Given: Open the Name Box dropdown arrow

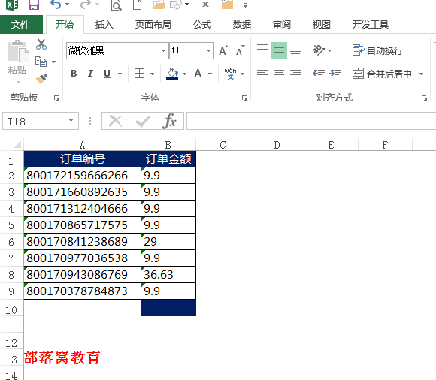Looking at the screenshot, I should (x=71, y=121).
